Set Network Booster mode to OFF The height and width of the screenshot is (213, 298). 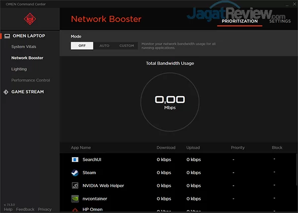coord(82,46)
